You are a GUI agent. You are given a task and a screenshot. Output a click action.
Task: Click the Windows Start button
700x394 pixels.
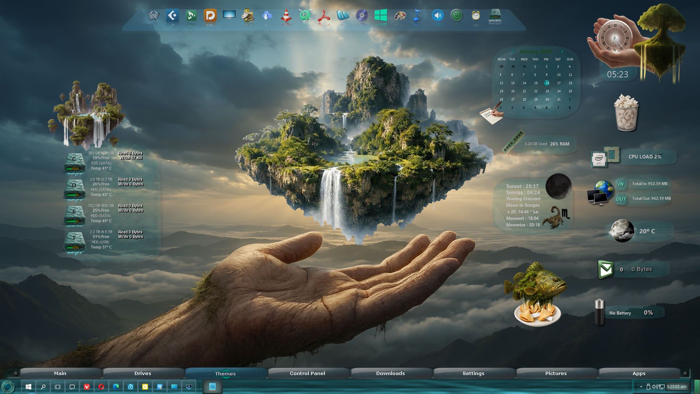pos(28,387)
